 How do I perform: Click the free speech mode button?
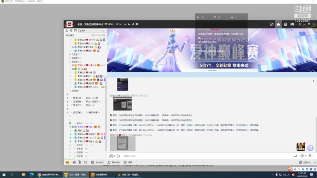pos(97,162)
